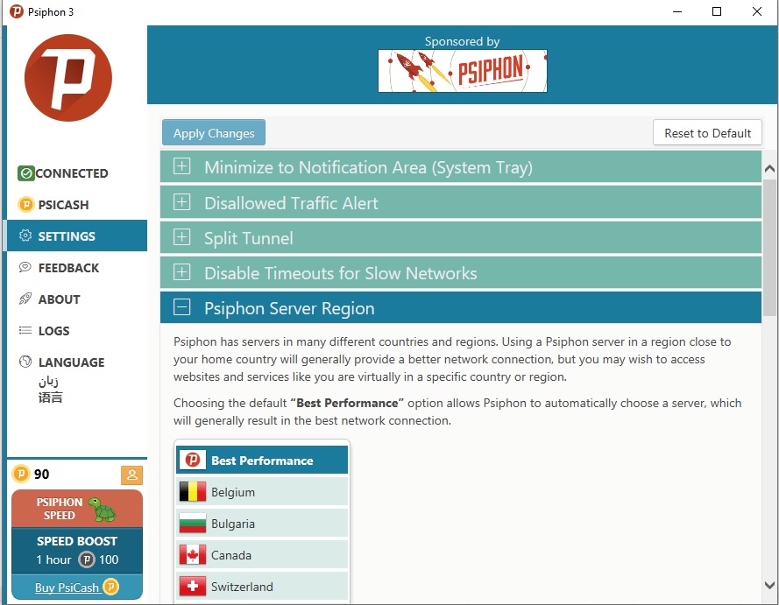Image resolution: width=779 pixels, height=605 pixels.
Task: Click the Logs list icon
Action: pos(25,331)
